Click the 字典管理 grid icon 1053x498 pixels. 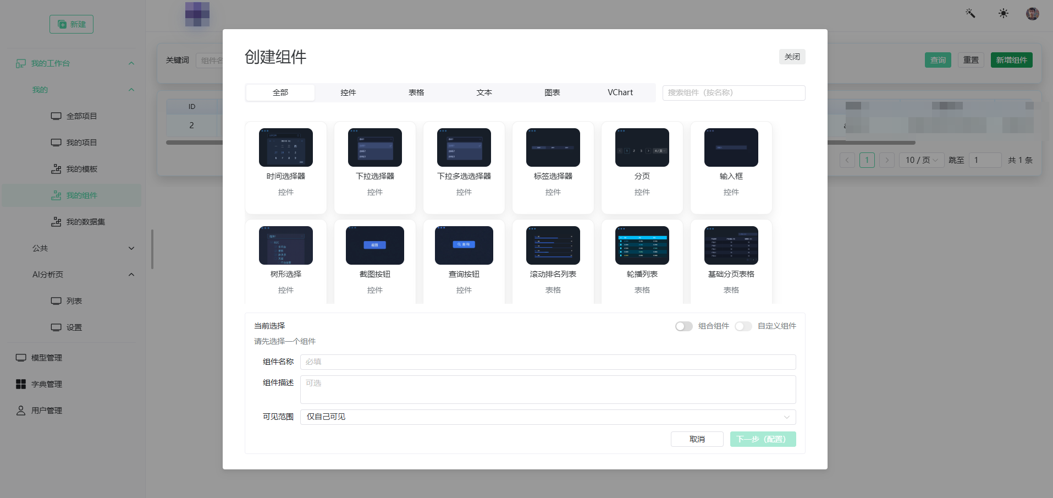(21, 384)
